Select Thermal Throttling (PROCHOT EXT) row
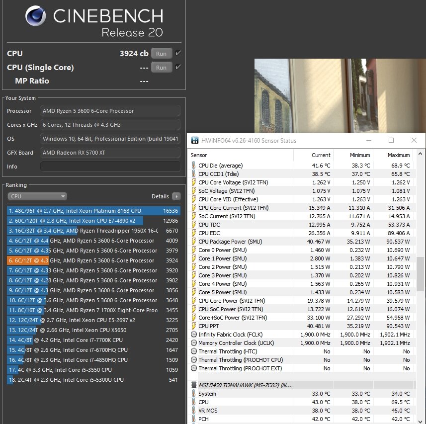The image size is (426, 424). click(x=302, y=368)
